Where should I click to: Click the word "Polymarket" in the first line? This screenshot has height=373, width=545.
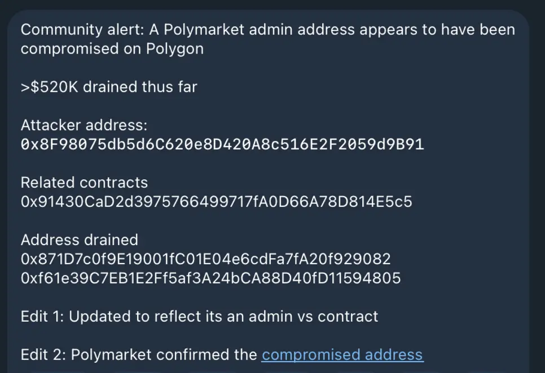coord(204,30)
